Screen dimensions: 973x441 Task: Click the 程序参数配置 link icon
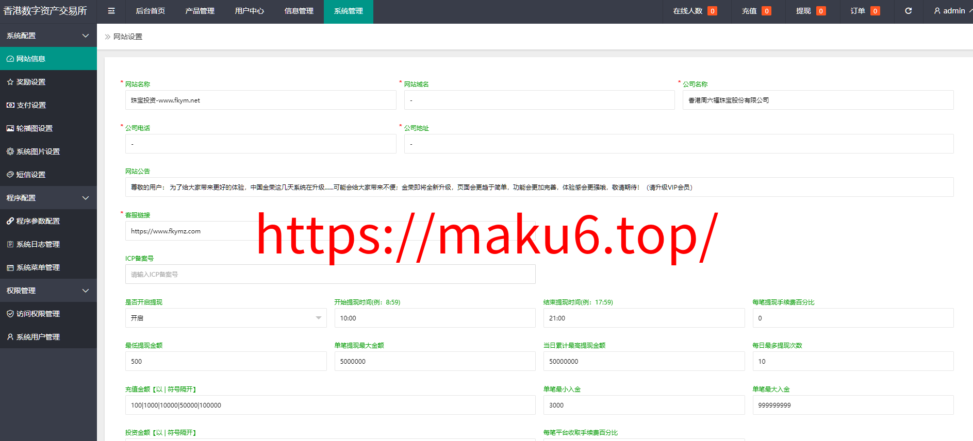click(x=10, y=221)
